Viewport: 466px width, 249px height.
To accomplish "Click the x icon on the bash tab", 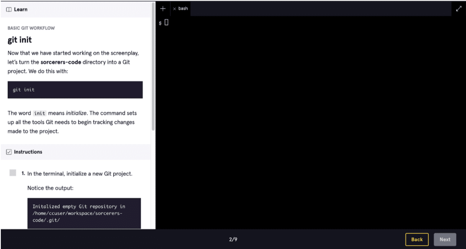I will tap(175, 8).
